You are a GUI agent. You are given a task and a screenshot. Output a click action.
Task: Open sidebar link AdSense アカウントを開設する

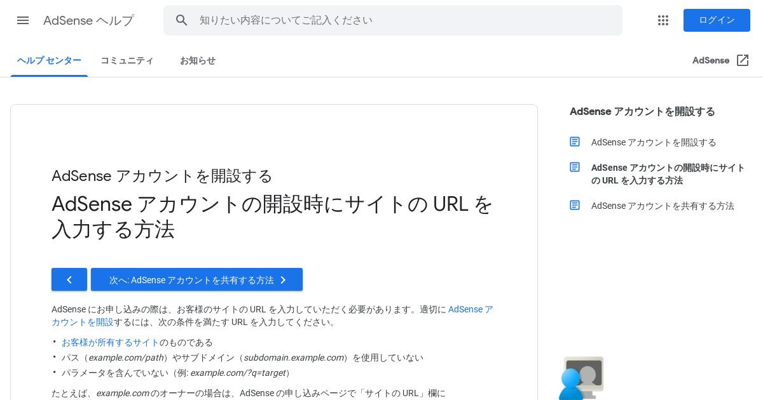[654, 142]
